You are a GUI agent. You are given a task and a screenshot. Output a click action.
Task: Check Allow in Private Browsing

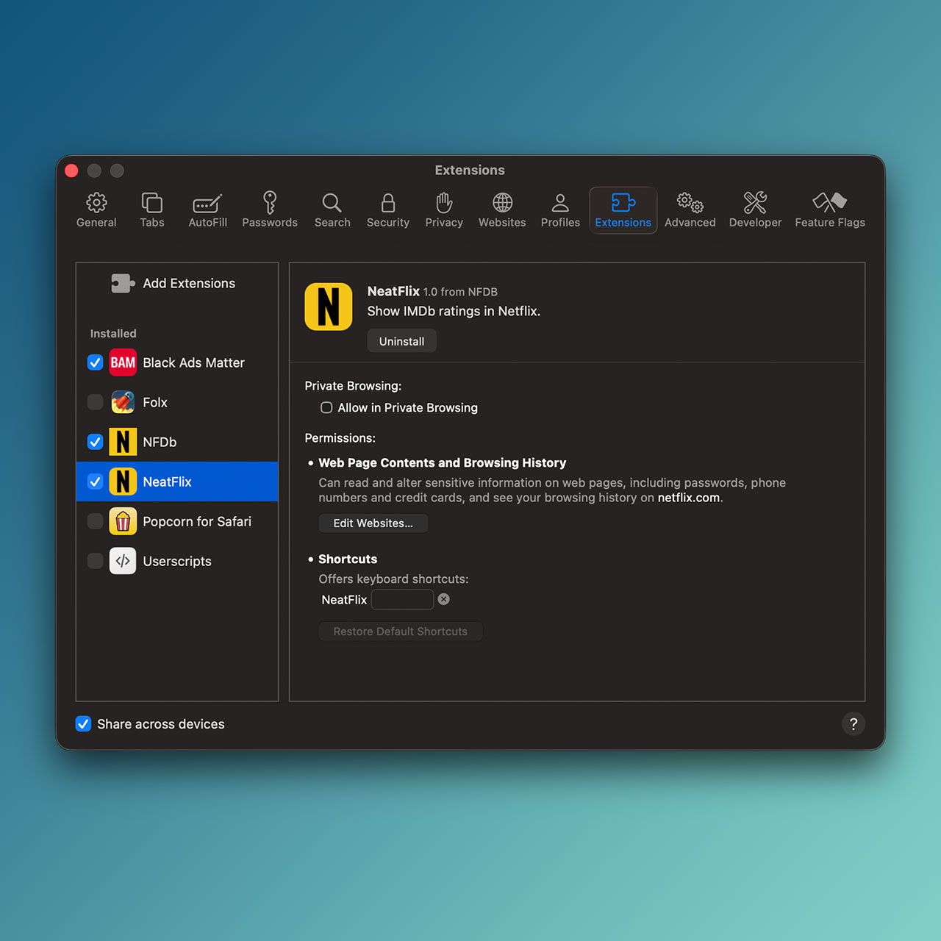(326, 407)
